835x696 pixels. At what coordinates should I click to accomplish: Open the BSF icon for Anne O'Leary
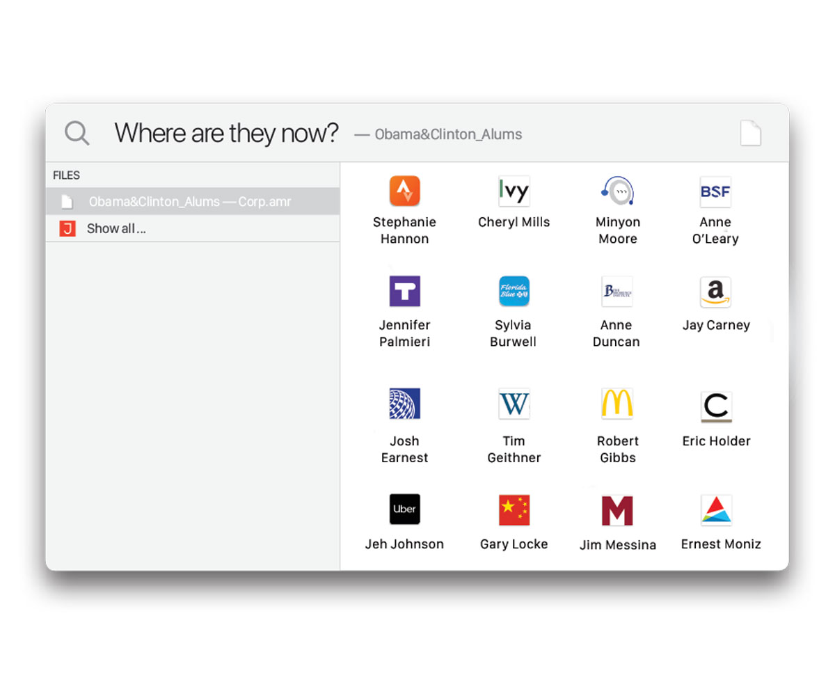pyautogui.click(x=715, y=191)
